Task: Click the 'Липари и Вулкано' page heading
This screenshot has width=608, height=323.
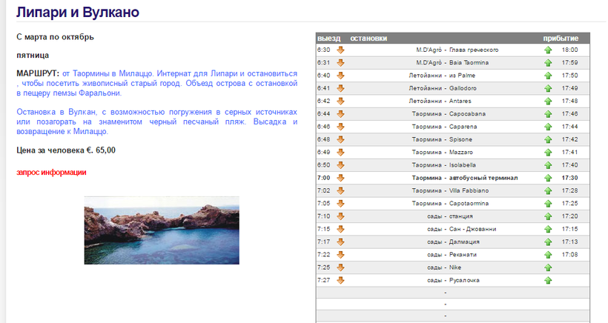Action: pyautogui.click(x=77, y=13)
